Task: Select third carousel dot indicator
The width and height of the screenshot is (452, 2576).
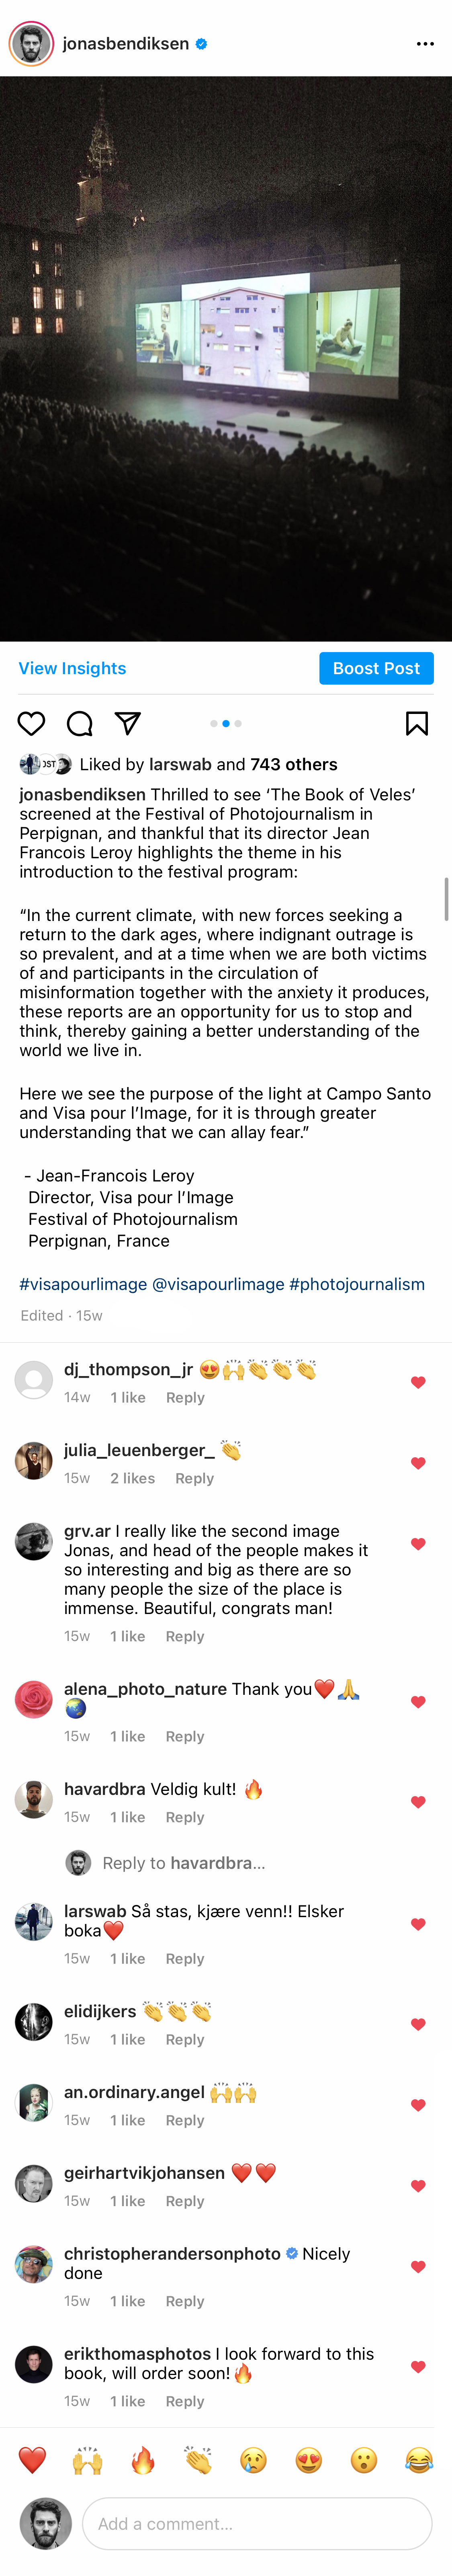Action: (x=238, y=723)
